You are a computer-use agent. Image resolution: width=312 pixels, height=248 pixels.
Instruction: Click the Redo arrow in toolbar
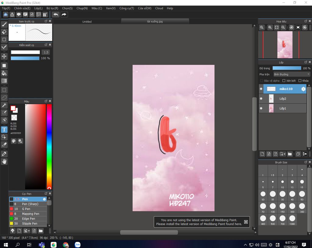64,15
